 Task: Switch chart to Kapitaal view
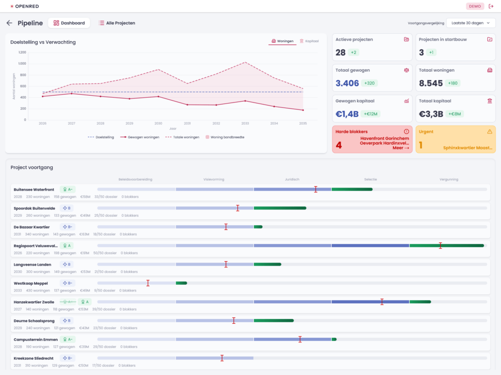[x=309, y=41]
